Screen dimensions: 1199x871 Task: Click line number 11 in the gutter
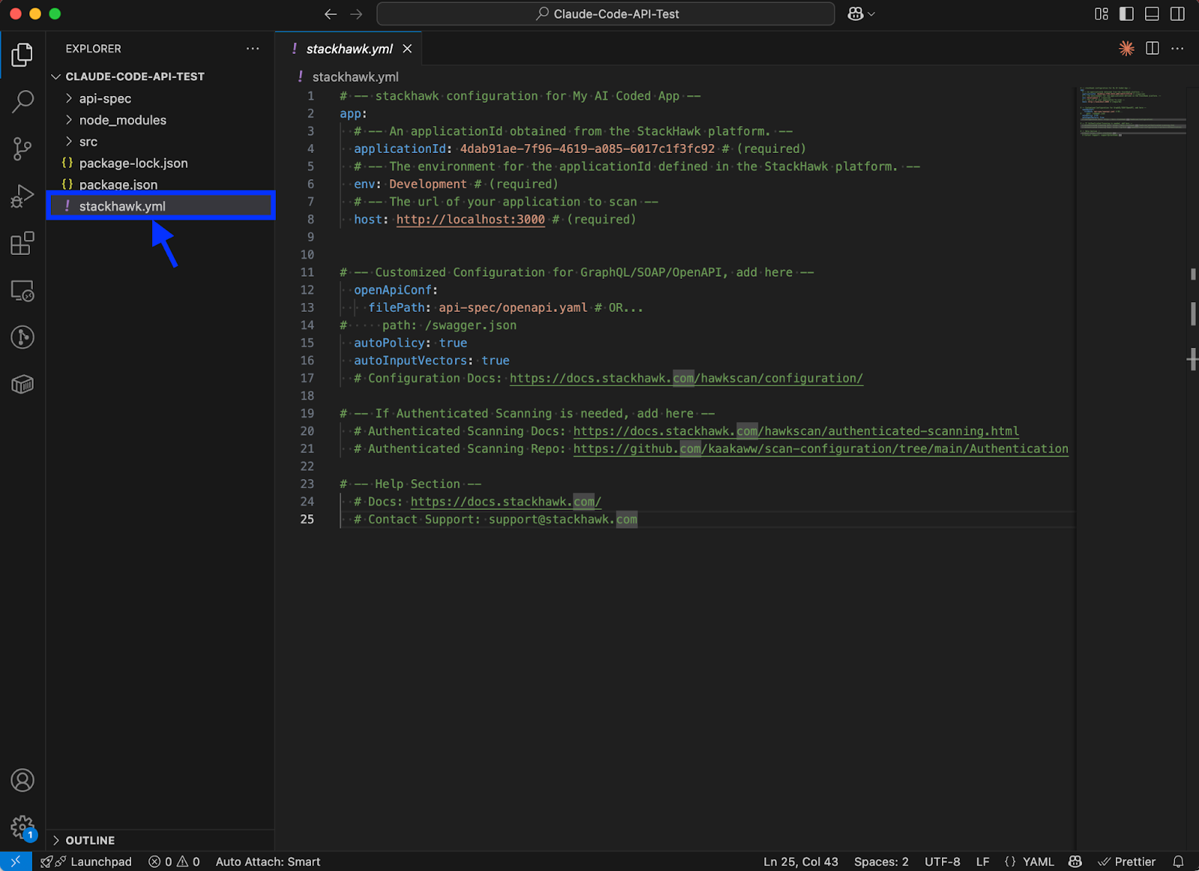click(x=307, y=272)
